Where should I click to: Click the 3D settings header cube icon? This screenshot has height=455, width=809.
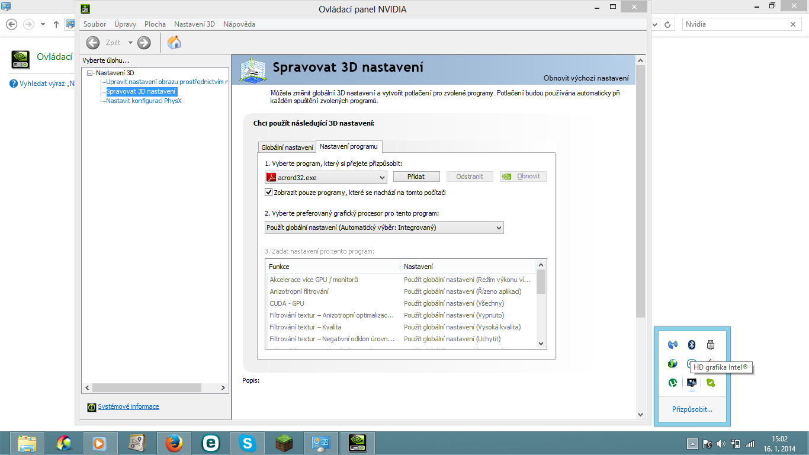[253, 70]
